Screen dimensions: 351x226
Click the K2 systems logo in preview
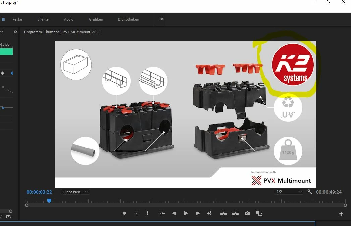point(293,65)
